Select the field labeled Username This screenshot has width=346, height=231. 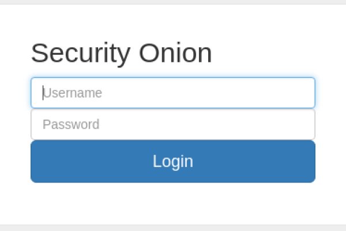click(173, 93)
